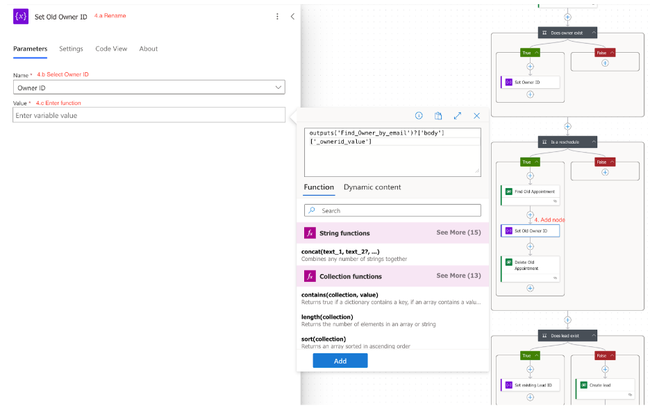The image size is (650, 415).
Task: Click the clipboard paste icon in expression popup
Action: point(438,116)
